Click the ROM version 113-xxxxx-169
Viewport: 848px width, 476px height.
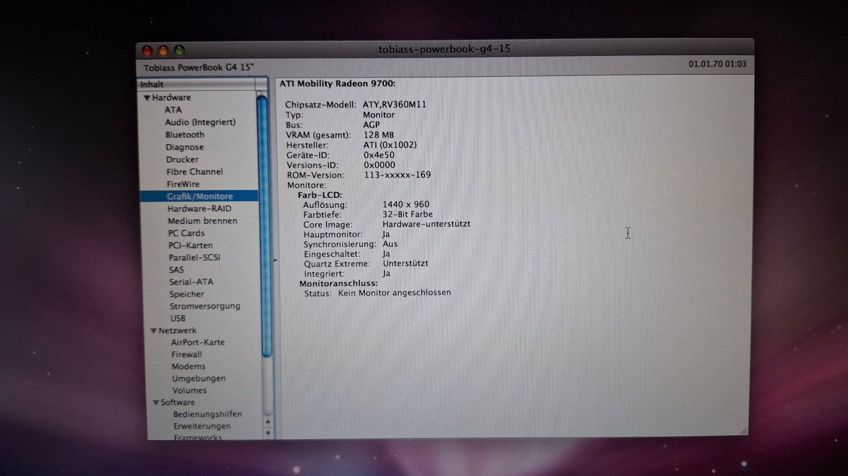click(397, 175)
